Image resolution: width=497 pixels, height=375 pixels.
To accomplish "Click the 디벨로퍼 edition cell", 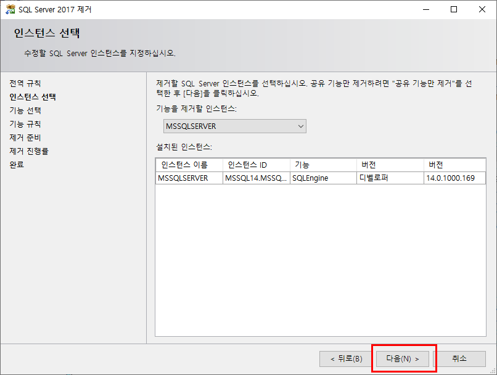I will pyautogui.click(x=390, y=178).
